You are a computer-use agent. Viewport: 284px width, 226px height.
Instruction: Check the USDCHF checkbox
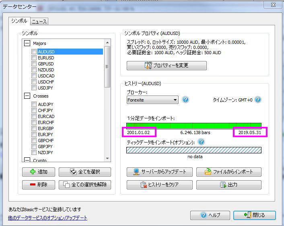coord(34,81)
